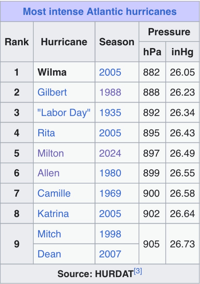Open the Gilbert hurricane link
This screenshot has height=284, width=200.
(x=52, y=92)
